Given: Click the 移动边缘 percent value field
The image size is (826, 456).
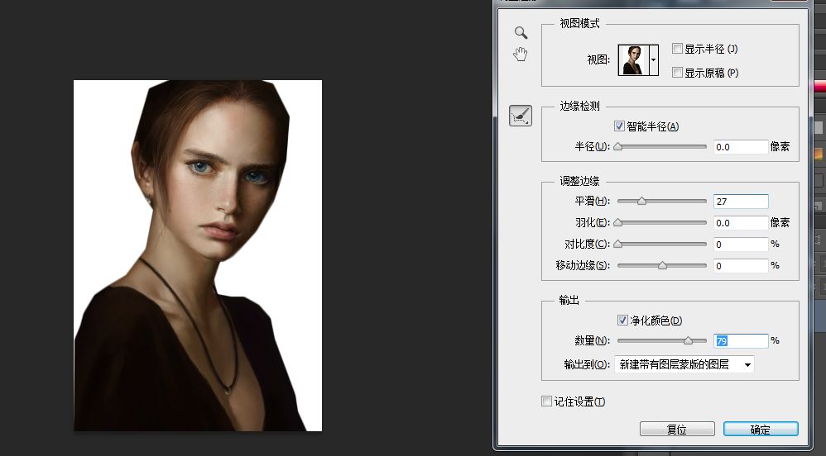Looking at the screenshot, I should pos(741,266).
